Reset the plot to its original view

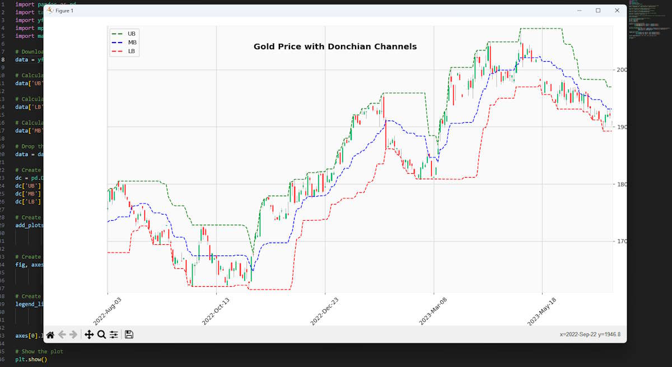(x=50, y=335)
